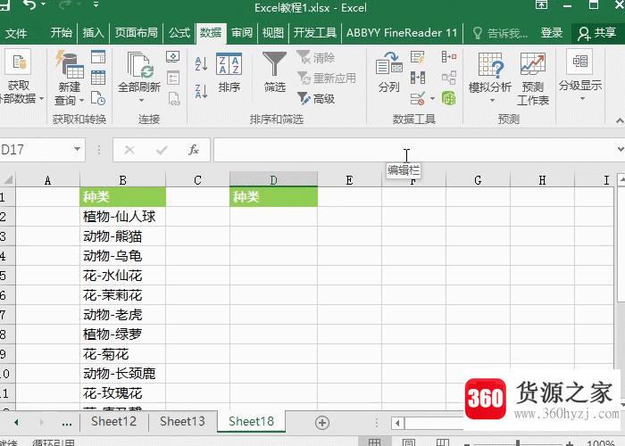Open What-If Analysis (模拟分析) icon
This screenshot has width=625, height=446.
tap(490, 64)
